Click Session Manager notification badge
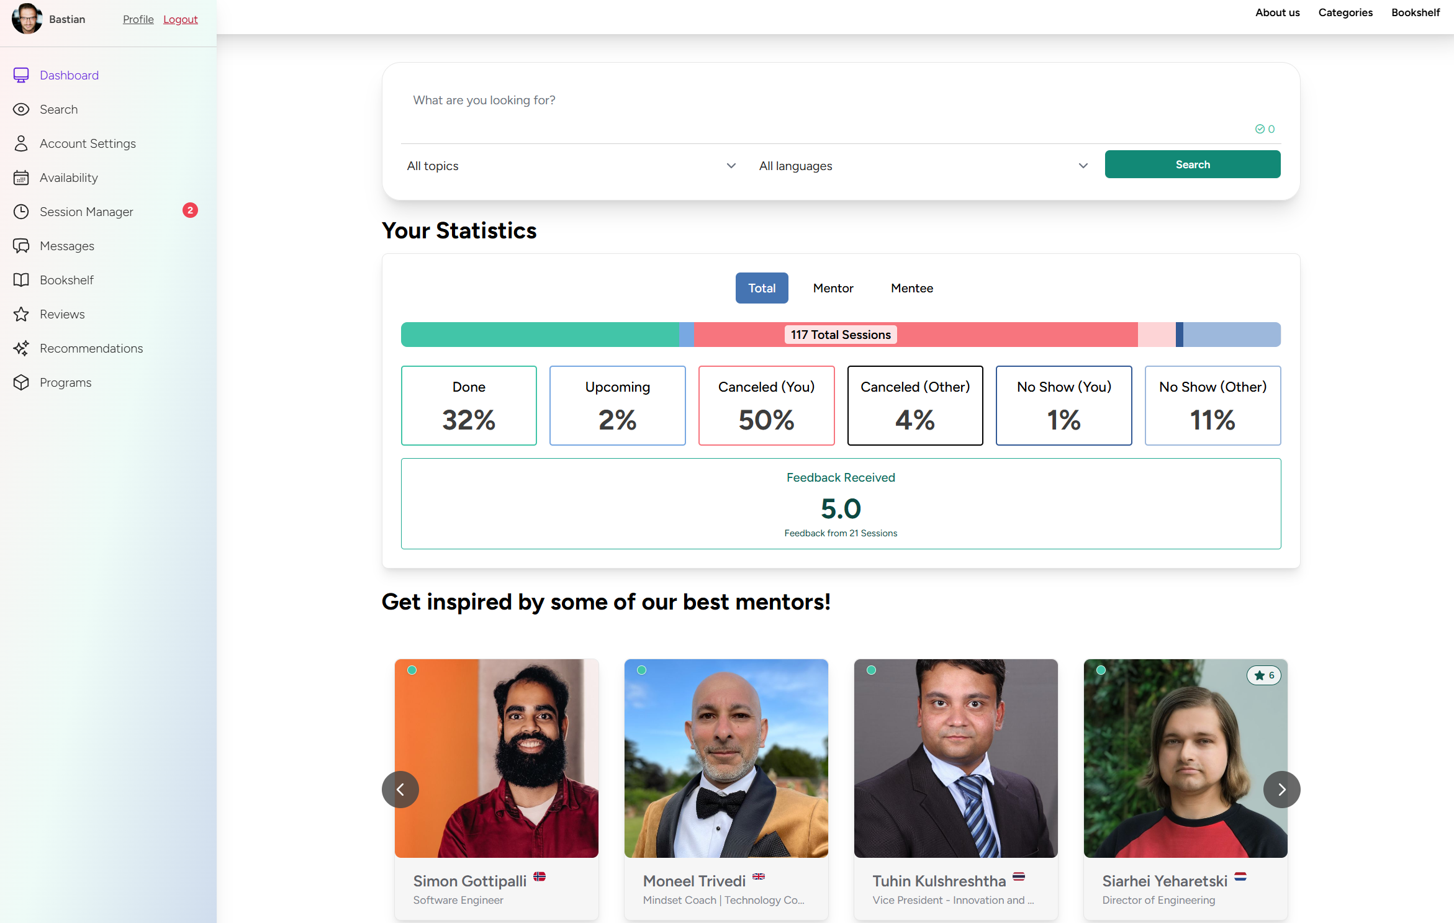Viewport: 1454px width, 923px height. pos(190,210)
